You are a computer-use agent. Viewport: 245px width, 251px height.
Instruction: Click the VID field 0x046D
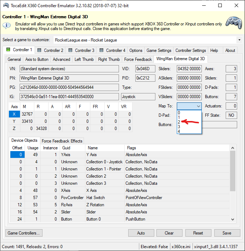(x=145, y=69)
